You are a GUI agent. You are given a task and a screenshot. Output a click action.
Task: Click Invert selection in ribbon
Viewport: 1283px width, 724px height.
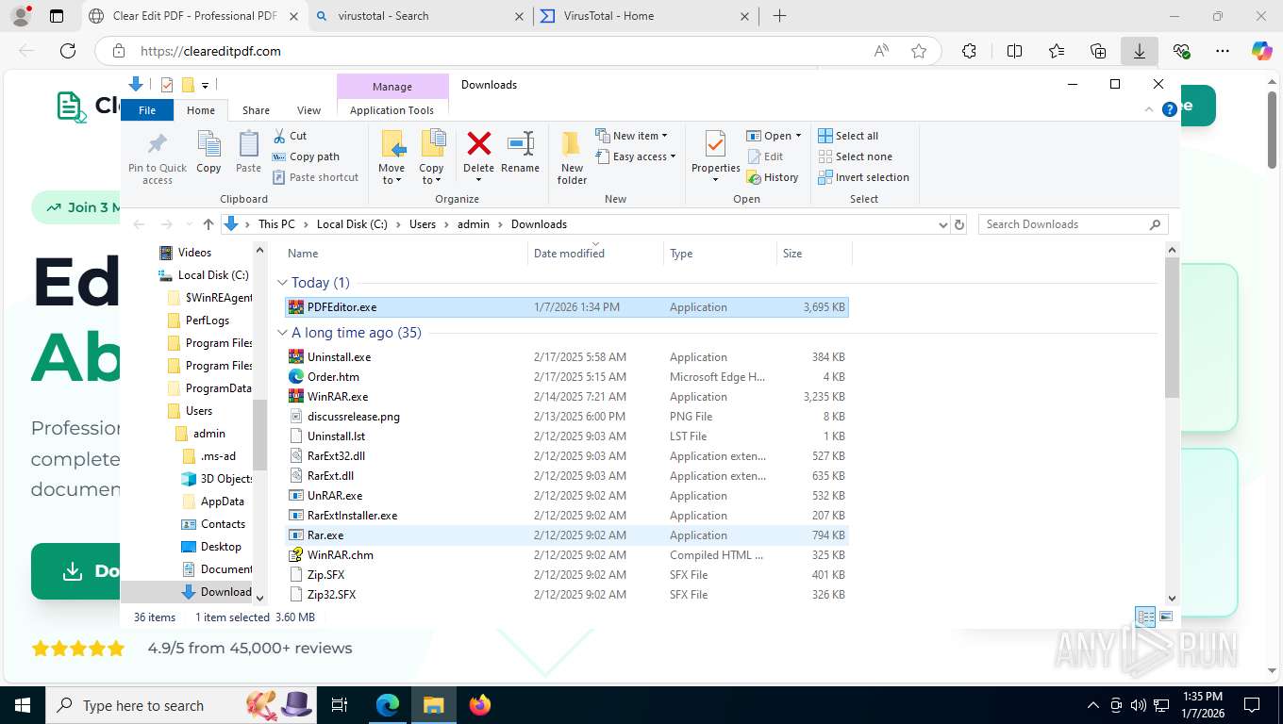pos(863,177)
